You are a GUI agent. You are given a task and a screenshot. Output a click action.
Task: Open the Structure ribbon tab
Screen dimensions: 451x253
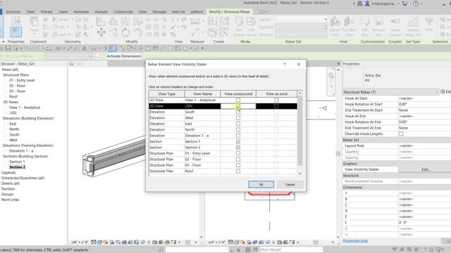pos(13,12)
